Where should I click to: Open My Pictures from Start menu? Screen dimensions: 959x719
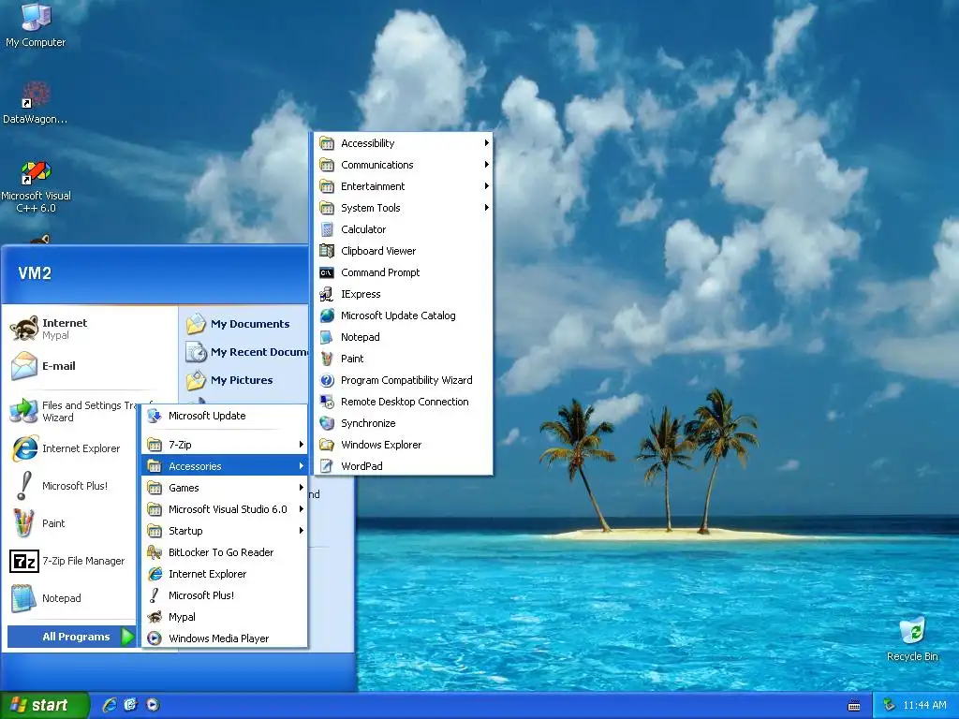click(244, 380)
